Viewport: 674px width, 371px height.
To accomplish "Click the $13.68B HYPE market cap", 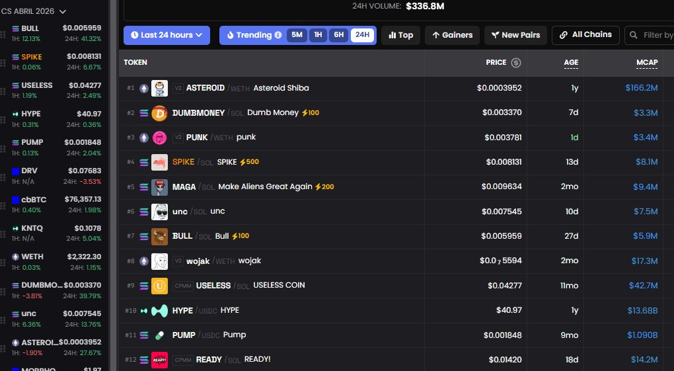I will tap(642, 310).
